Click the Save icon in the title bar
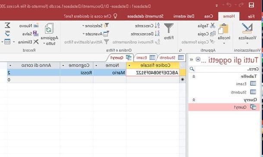Screen dimensions: 263x157 pyautogui.click(x=251, y=5)
